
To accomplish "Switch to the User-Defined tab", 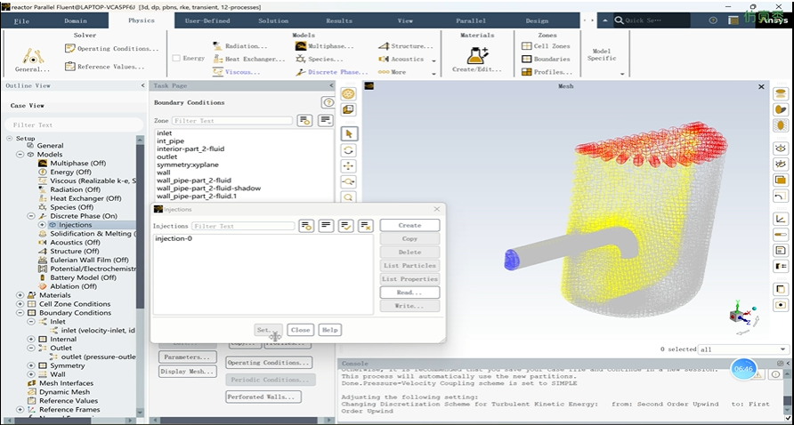I will click(x=207, y=20).
